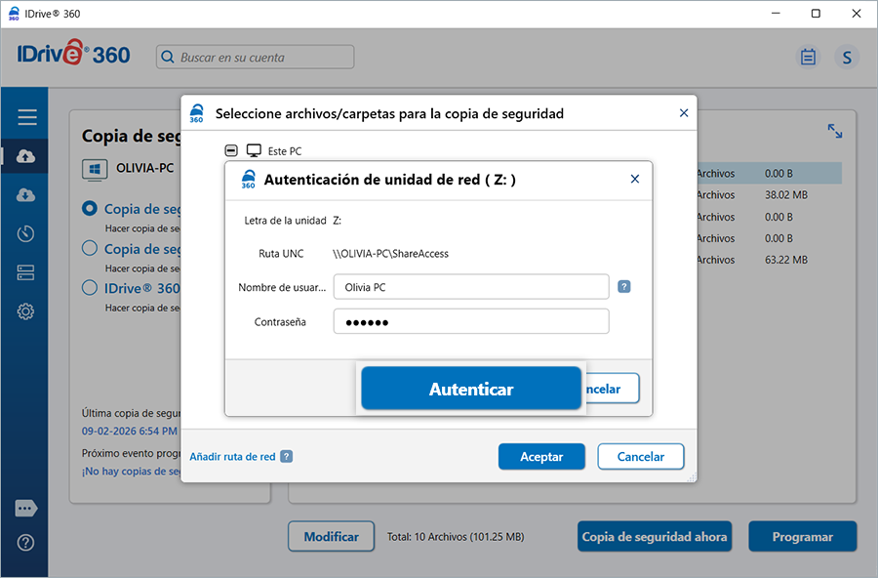Open the cloud Backup section in sidebar
The width and height of the screenshot is (878, 578).
[x=25, y=156]
